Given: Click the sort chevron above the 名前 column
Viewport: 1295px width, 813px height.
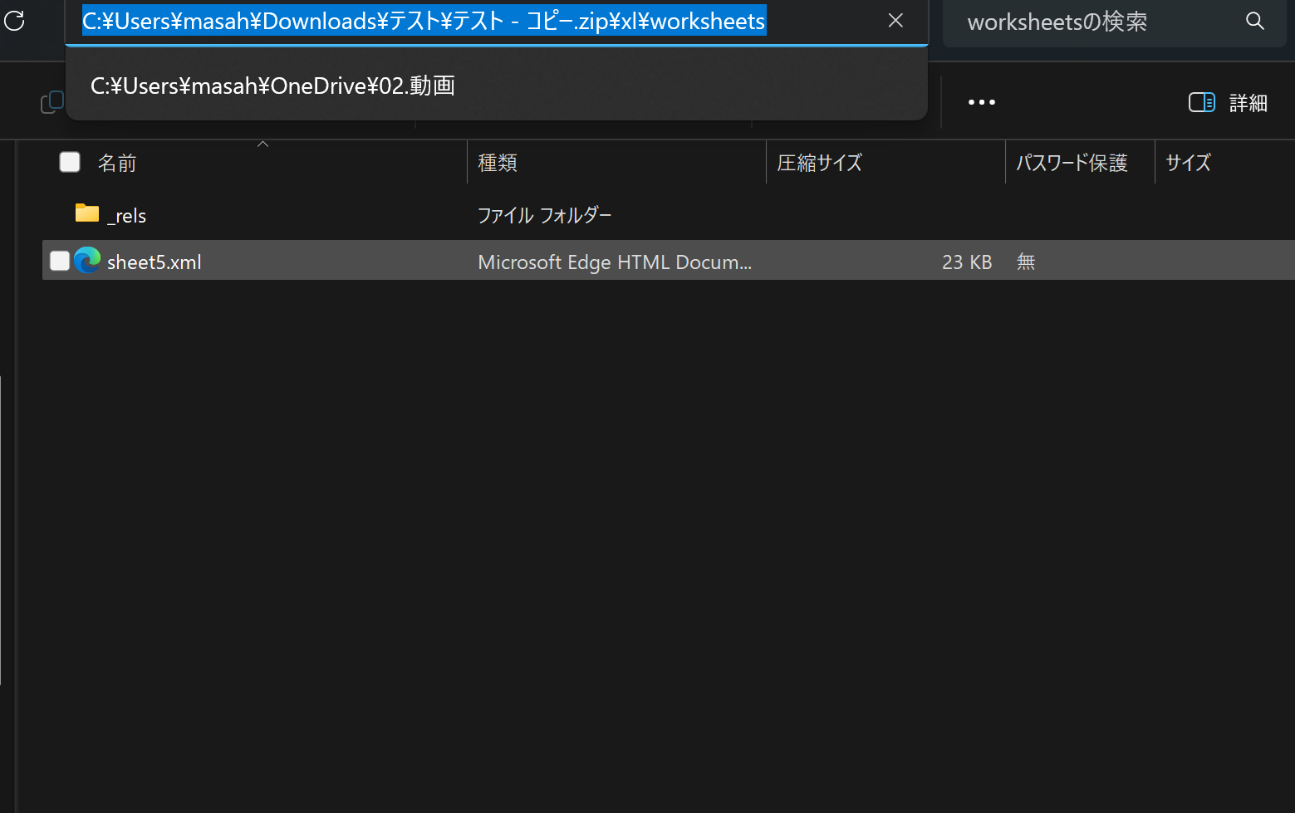Looking at the screenshot, I should [x=262, y=144].
